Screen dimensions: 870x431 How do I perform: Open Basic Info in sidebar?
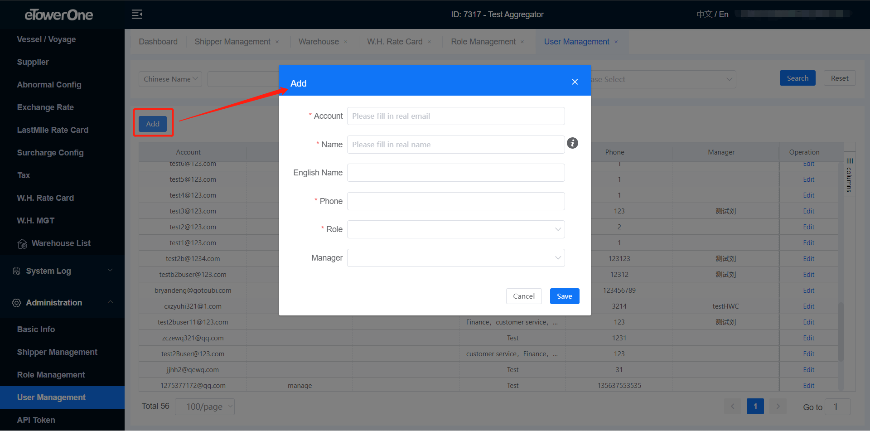pos(36,329)
